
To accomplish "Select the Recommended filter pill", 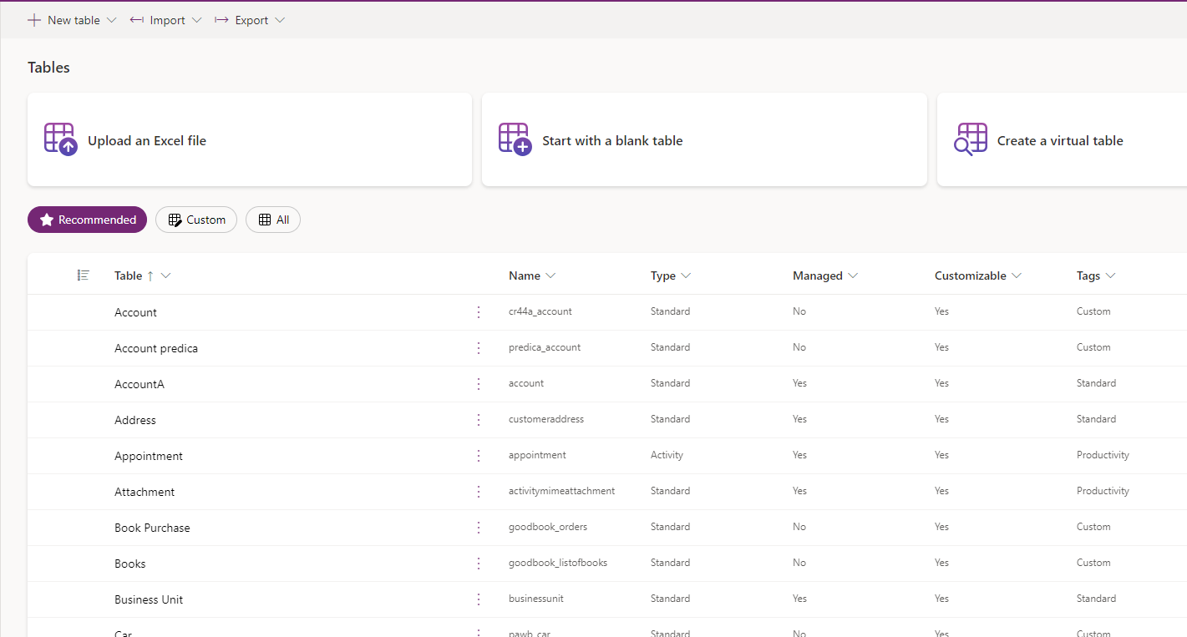I will tap(87, 220).
